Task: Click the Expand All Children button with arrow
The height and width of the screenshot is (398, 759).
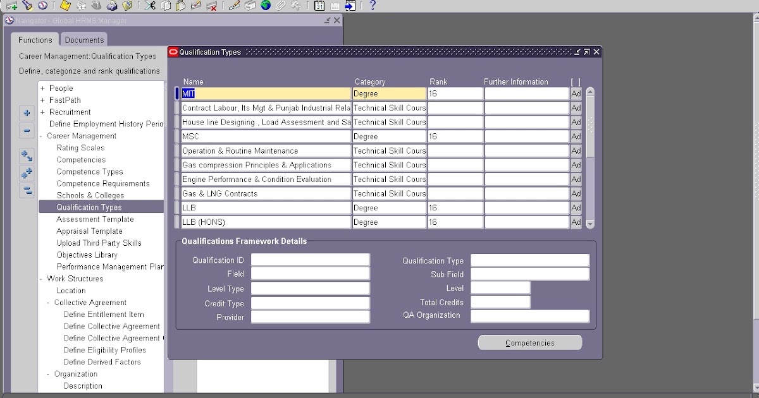Action: coord(27,155)
